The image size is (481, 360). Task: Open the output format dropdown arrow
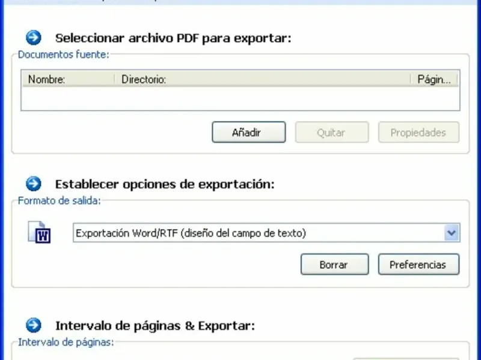click(452, 233)
